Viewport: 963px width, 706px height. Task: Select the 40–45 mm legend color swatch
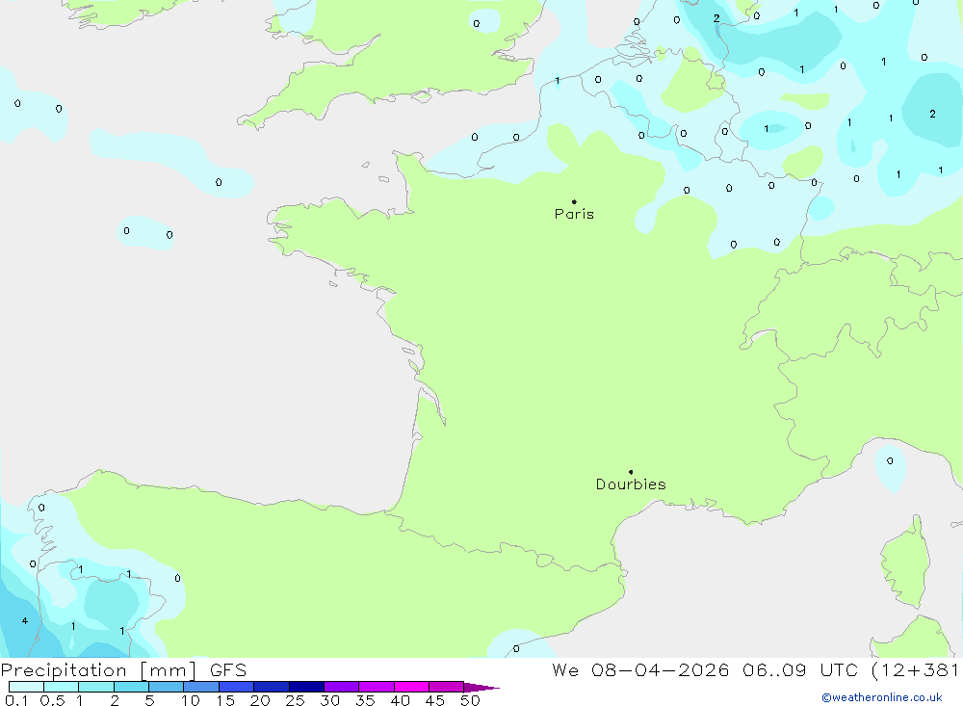[x=411, y=687]
